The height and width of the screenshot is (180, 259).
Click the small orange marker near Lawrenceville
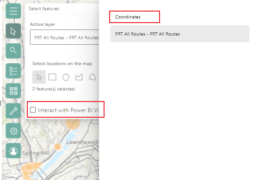pos(58,147)
